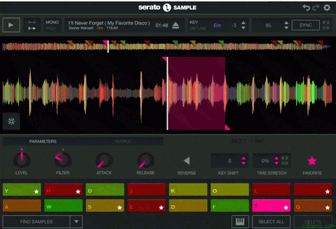The height and width of the screenshot is (229, 336).
Task: Click the SELECT ALL button
Action: pos(271,222)
